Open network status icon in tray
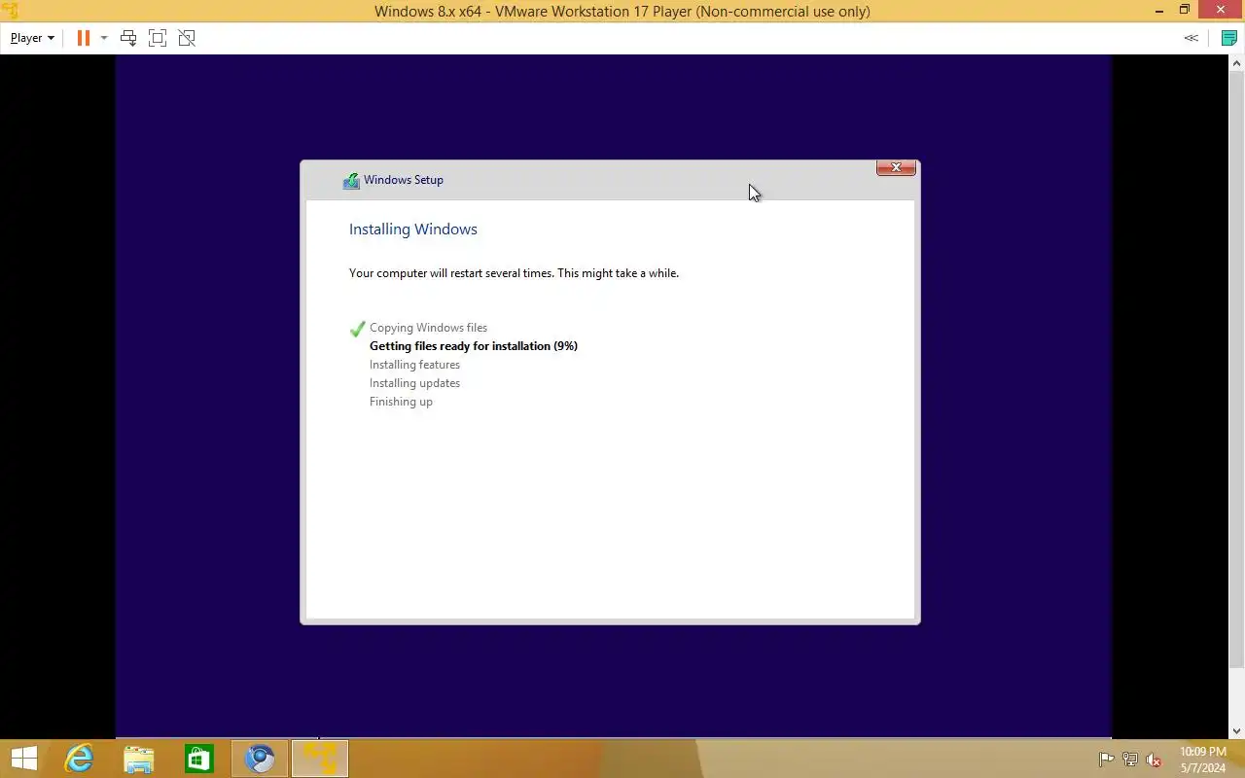This screenshot has height=778, width=1245. (x=1130, y=760)
